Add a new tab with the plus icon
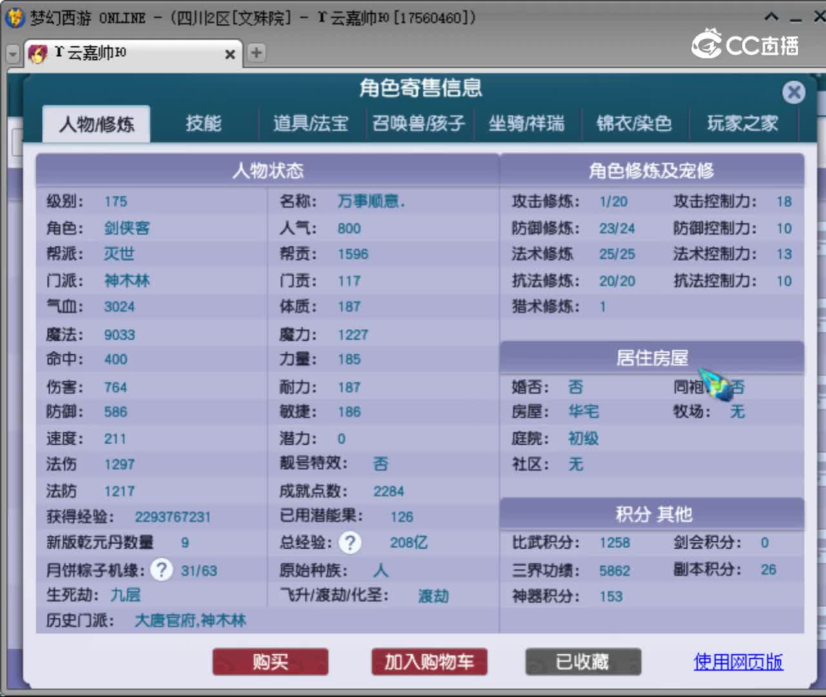826x697 pixels. [x=256, y=52]
